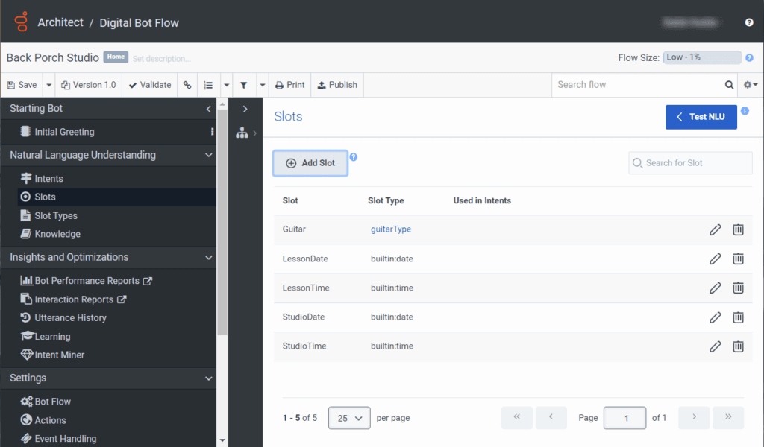This screenshot has height=447, width=764.
Task: Click the Search for Slot input field
Action: [694, 163]
